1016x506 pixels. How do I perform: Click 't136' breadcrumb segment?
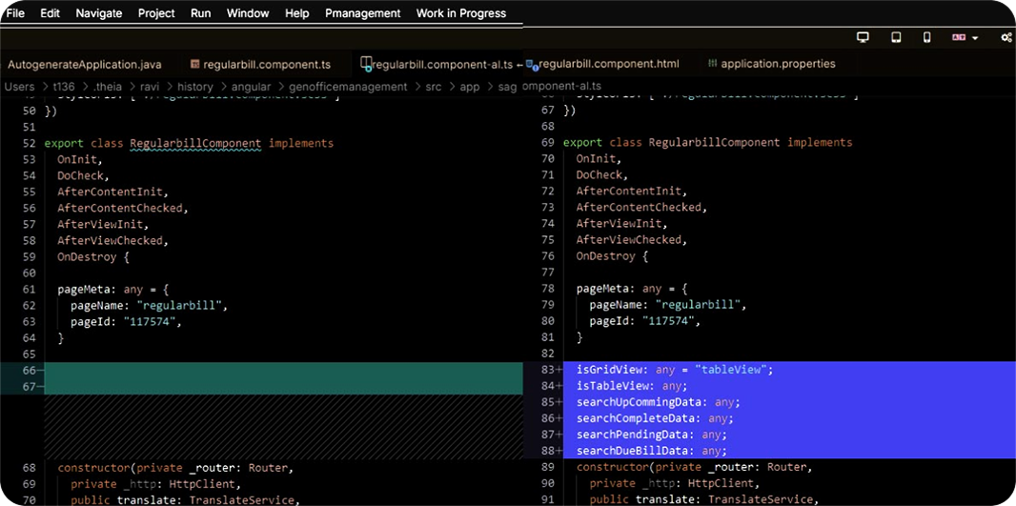[64, 86]
